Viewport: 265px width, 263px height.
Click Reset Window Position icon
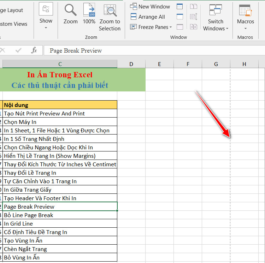coord(194,27)
